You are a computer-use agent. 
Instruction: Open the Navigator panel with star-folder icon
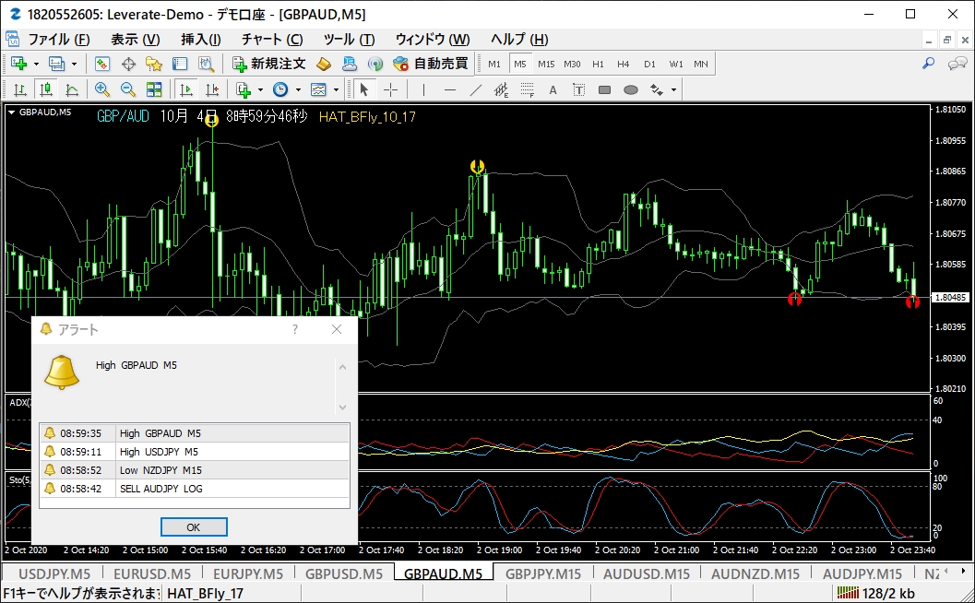154,64
